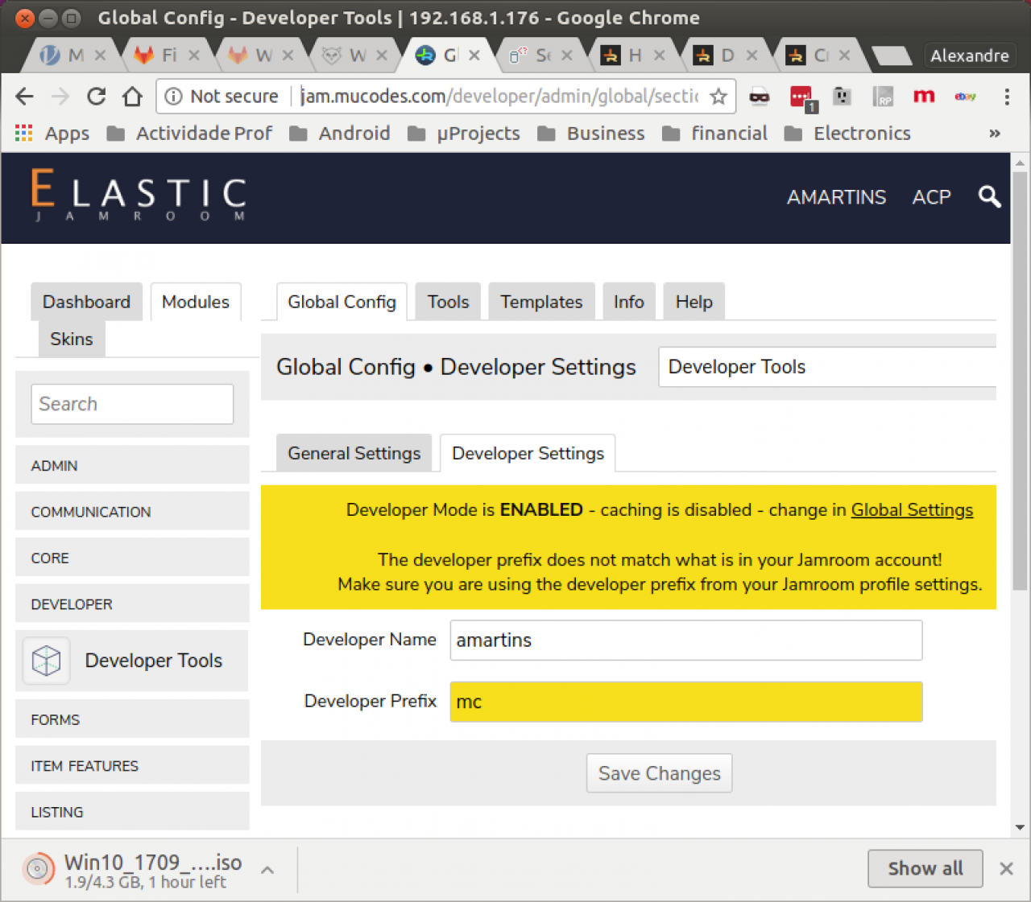This screenshot has width=1031, height=902.
Task: Switch to the Skins tab
Action: tap(72, 339)
